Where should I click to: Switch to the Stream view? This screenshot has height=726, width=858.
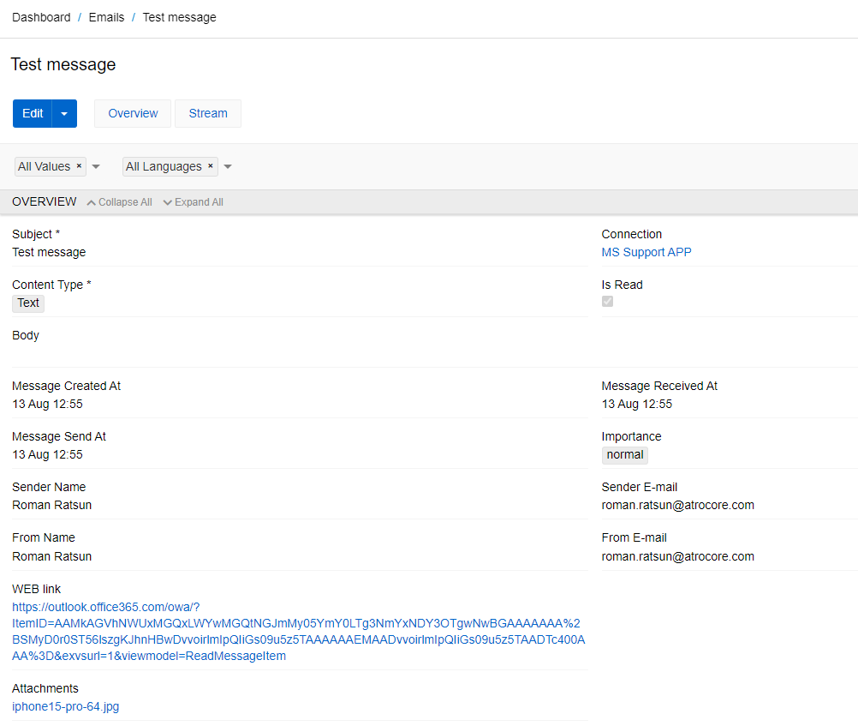[207, 113]
